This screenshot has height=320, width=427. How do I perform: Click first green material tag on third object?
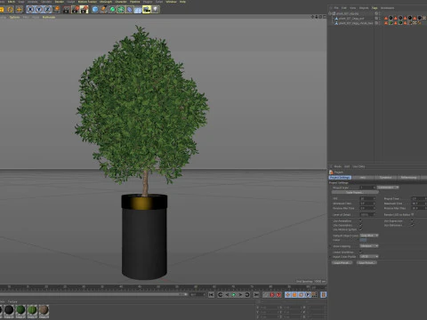(391, 23)
